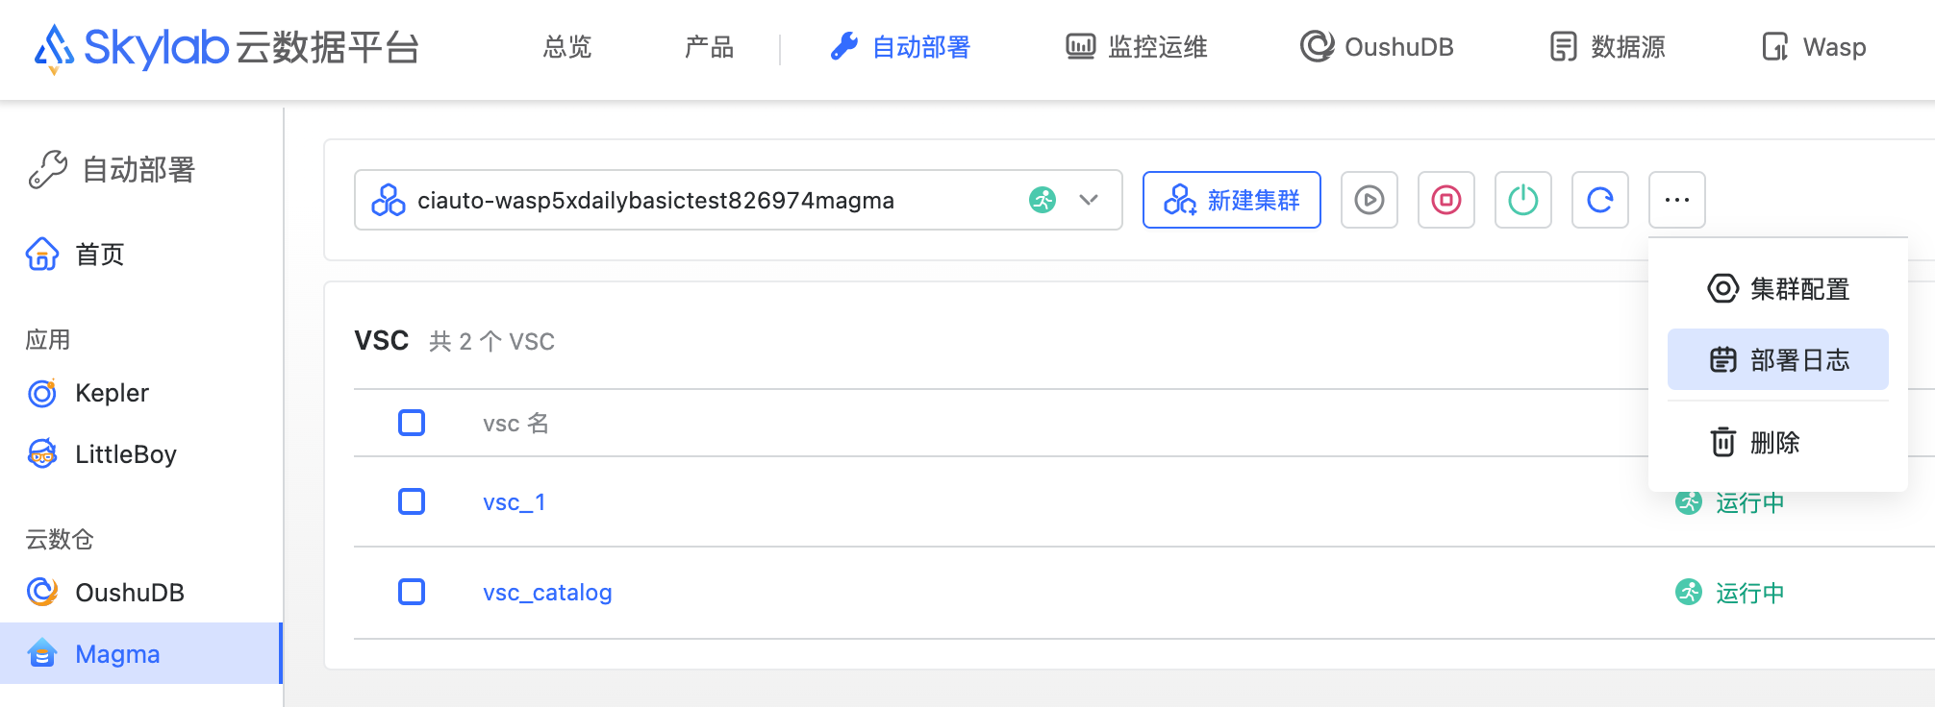Click the Magma icon in sidebar
1935x707 pixels.
coord(42,653)
